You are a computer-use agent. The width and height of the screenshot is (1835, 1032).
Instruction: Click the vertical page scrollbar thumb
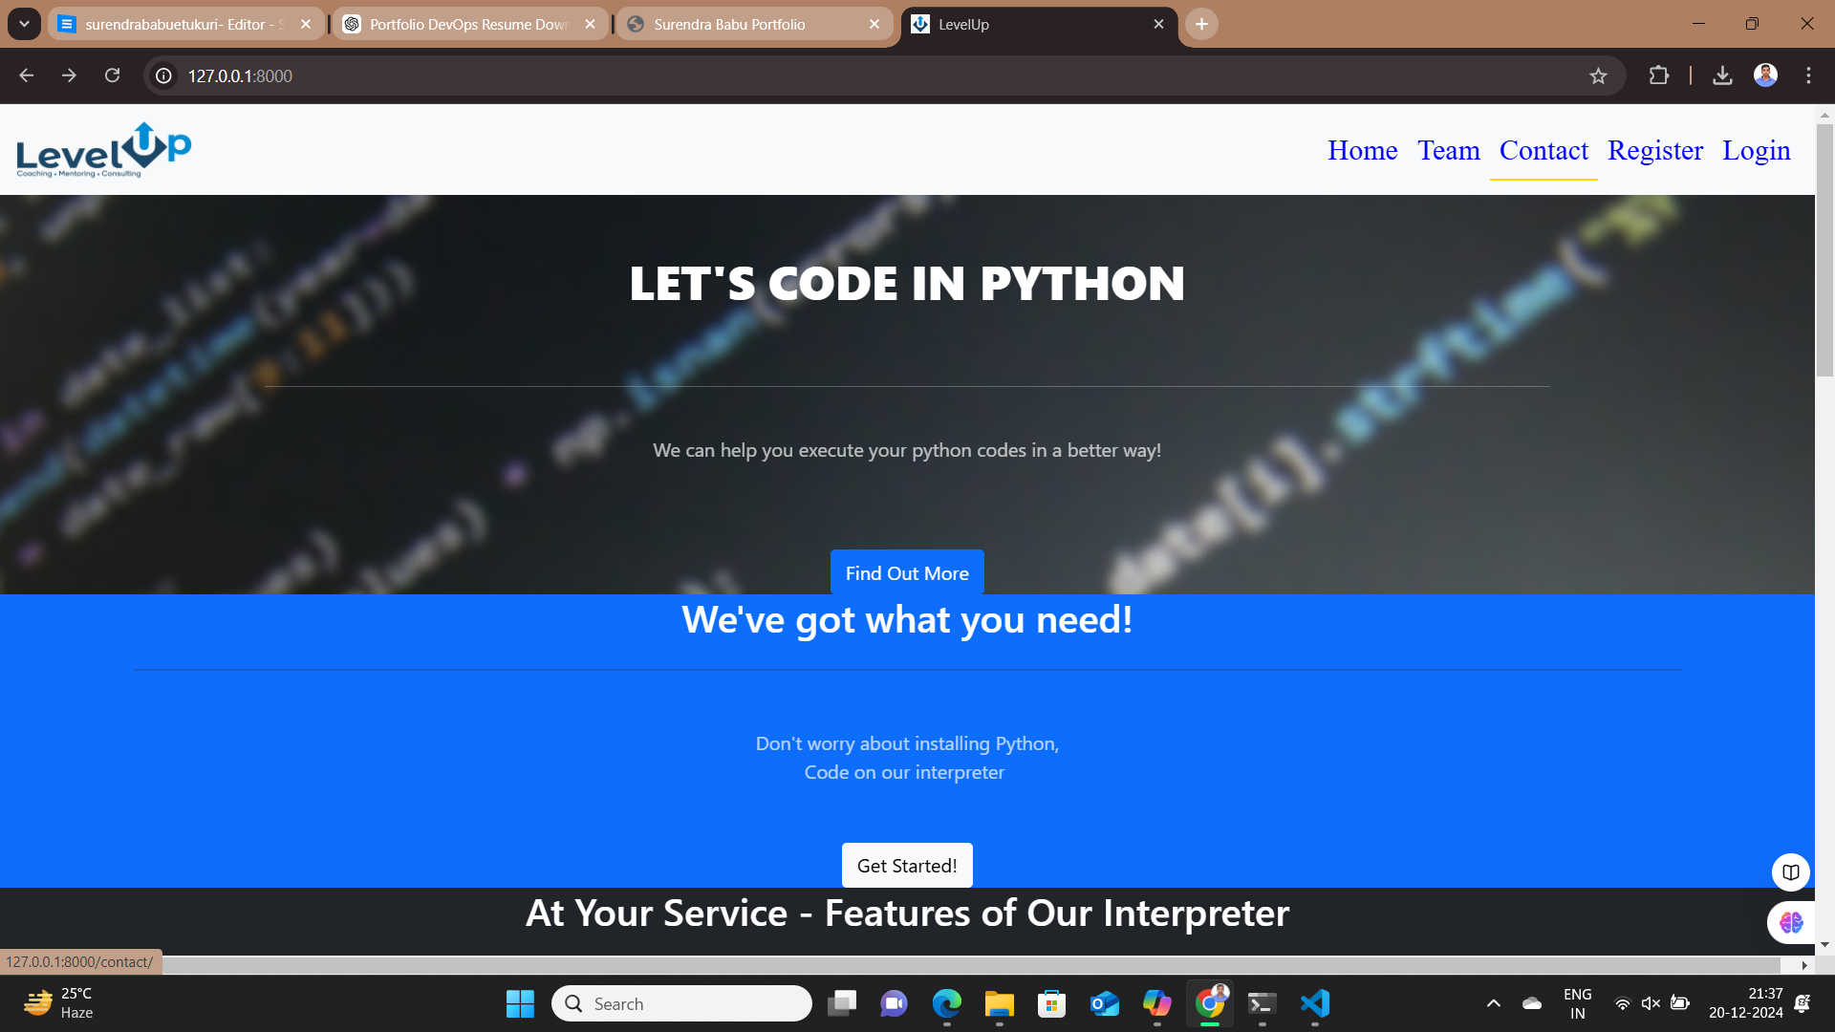tap(1824, 248)
